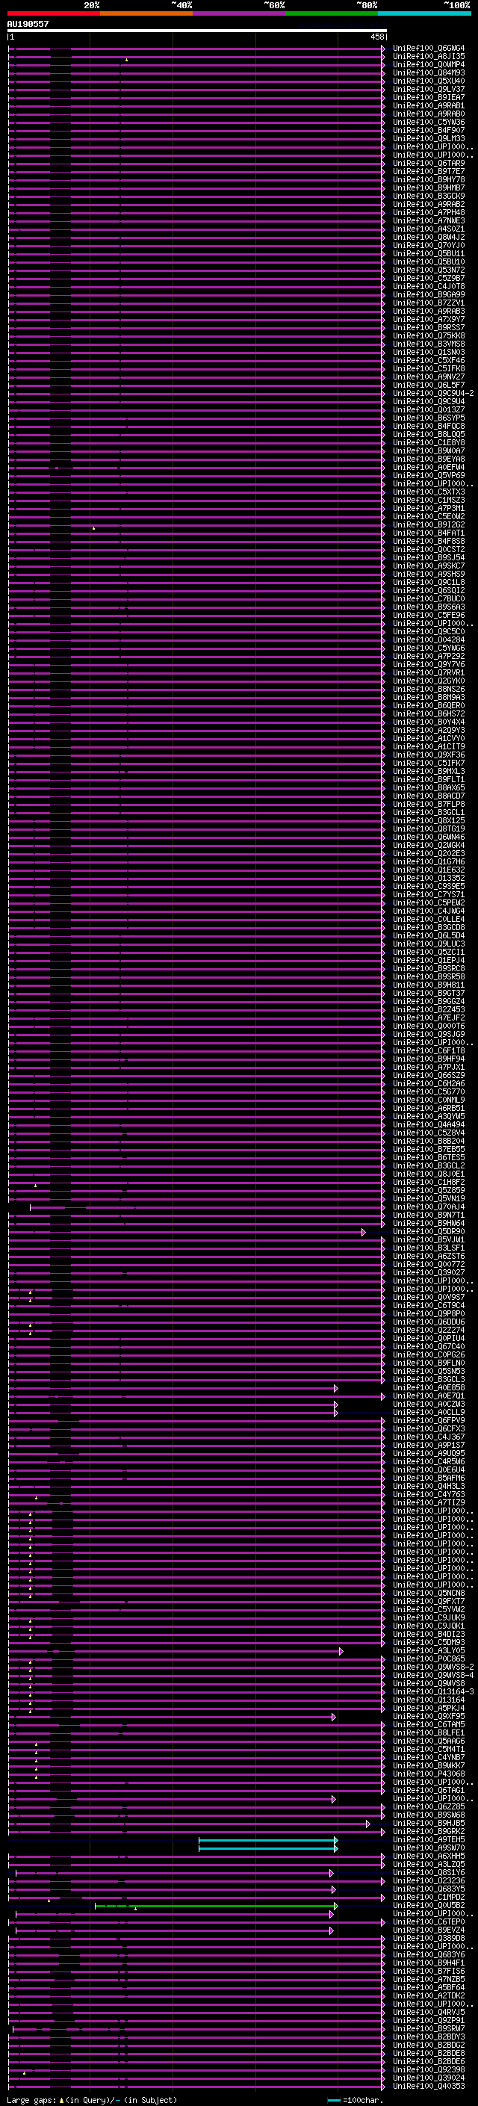Screen dimensions: 478x2106
Task: Select hit label UniRef100_P0C865
Action: tap(429, 1659)
